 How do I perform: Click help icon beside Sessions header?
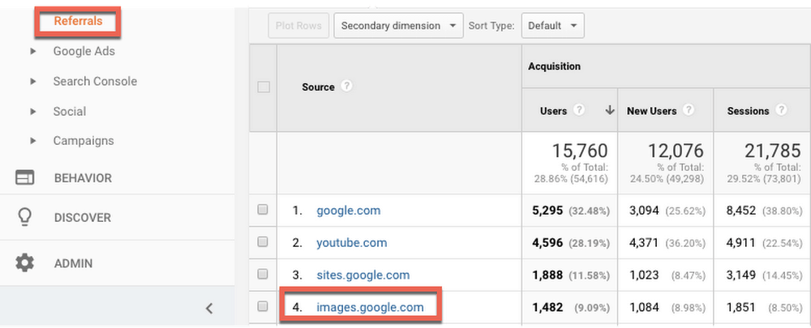coord(781,110)
